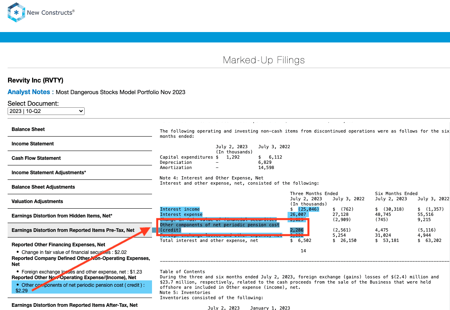The height and width of the screenshot is (310, 450).
Task: Click the Revvity Inc (RVTY) company name
Action: 35,80
